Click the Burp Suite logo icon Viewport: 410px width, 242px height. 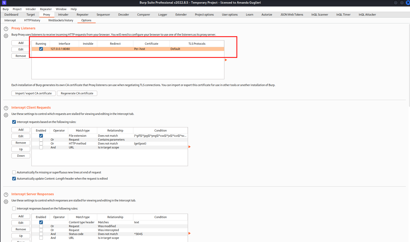(x=4, y=3)
